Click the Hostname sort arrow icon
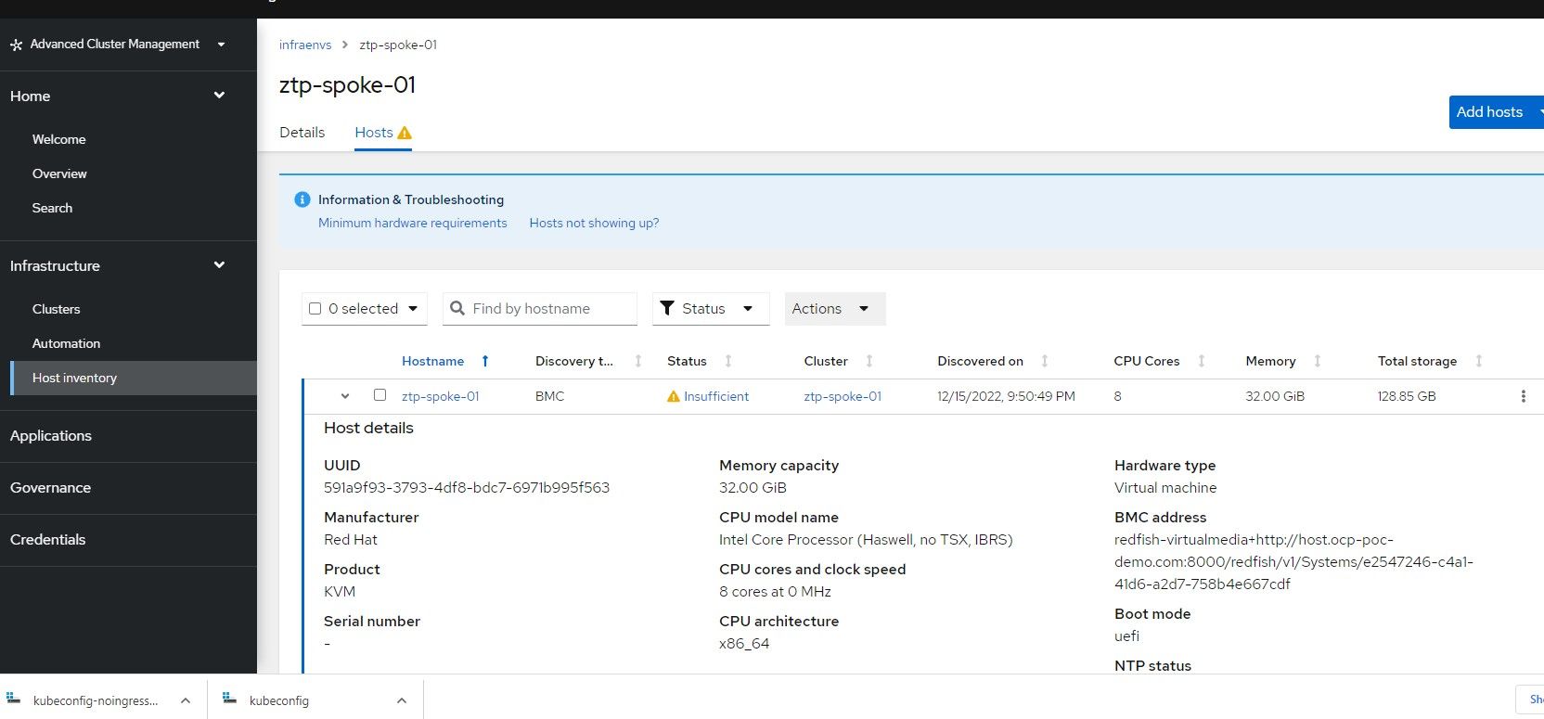The width and height of the screenshot is (1544, 719). tap(484, 361)
